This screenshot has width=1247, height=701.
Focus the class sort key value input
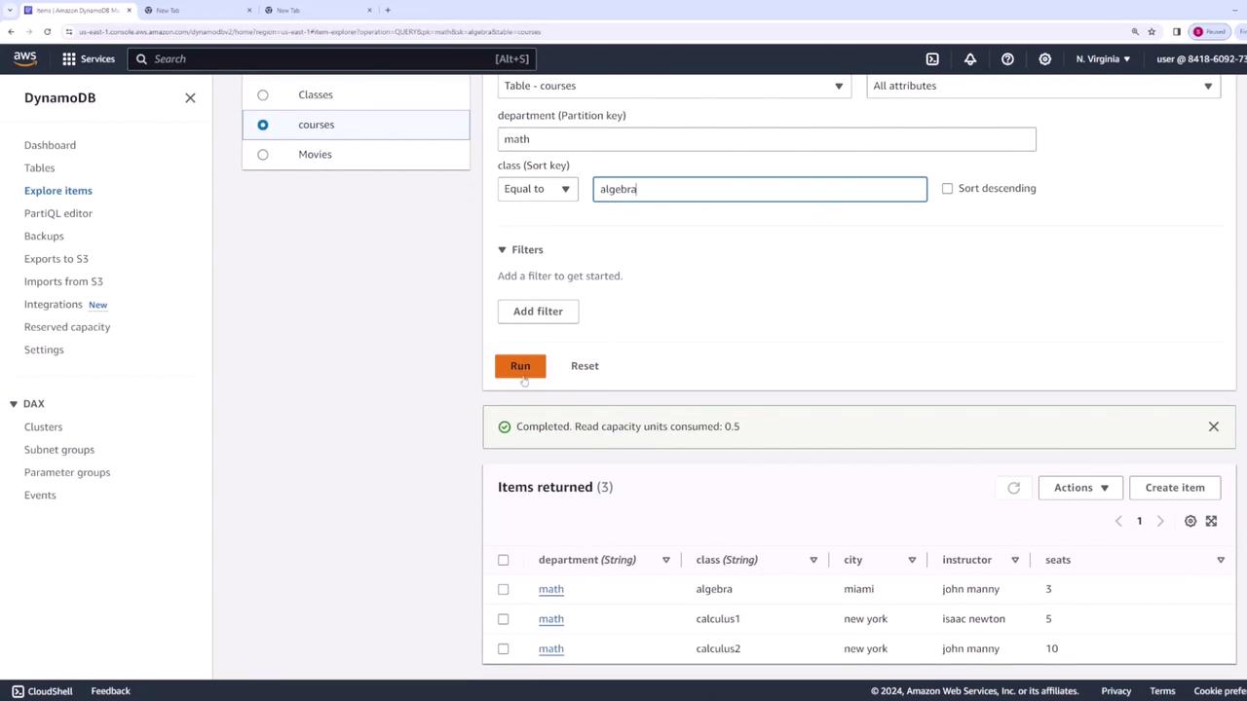(x=760, y=189)
